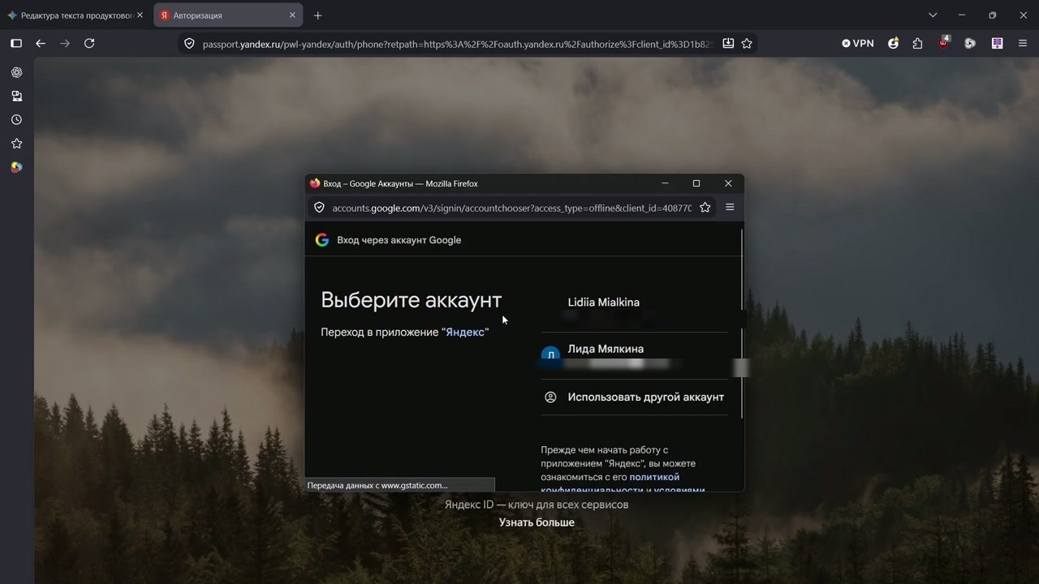Open the synced devices sidebar icon
The image size is (1039, 584).
pos(16,96)
